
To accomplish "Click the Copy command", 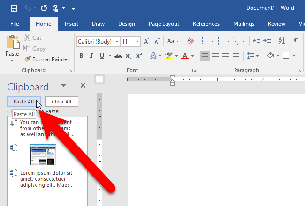I will 35,49.
